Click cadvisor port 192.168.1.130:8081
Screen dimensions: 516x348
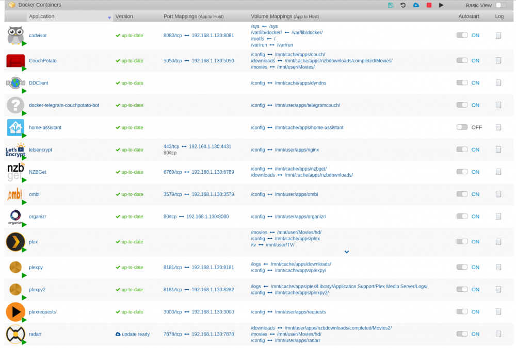coord(213,36)
